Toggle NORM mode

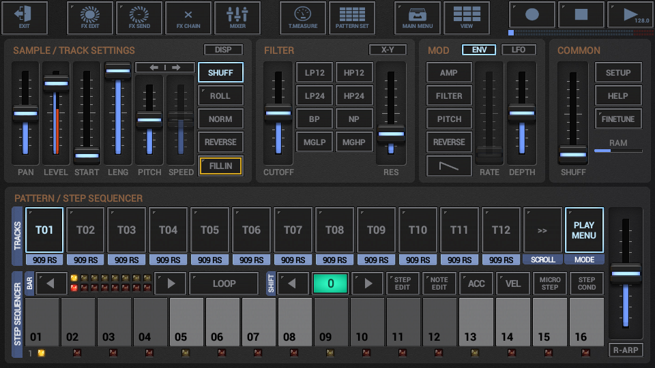(x=220, y=119)
